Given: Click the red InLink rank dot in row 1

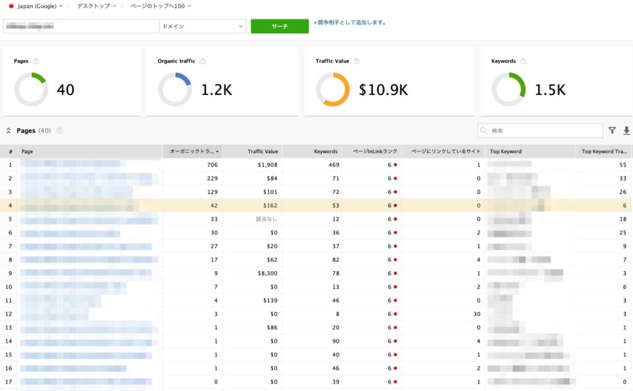Looking at the screenshot, I should tap(395, 165).
